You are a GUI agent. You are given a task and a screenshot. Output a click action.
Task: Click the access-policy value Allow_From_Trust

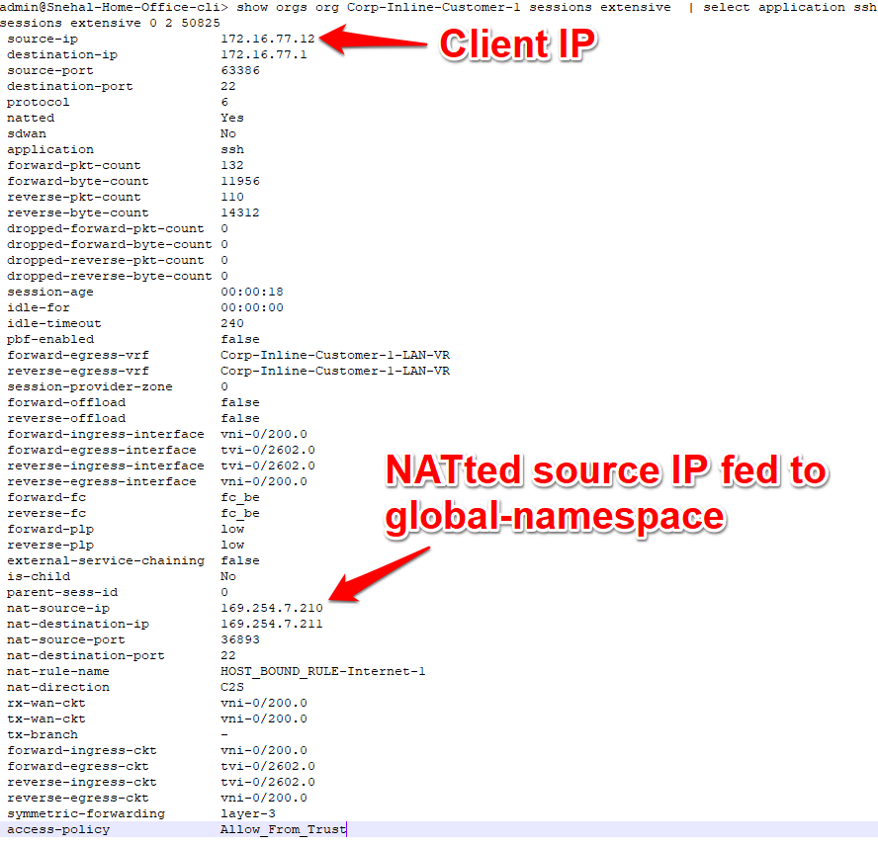point(284,829)
